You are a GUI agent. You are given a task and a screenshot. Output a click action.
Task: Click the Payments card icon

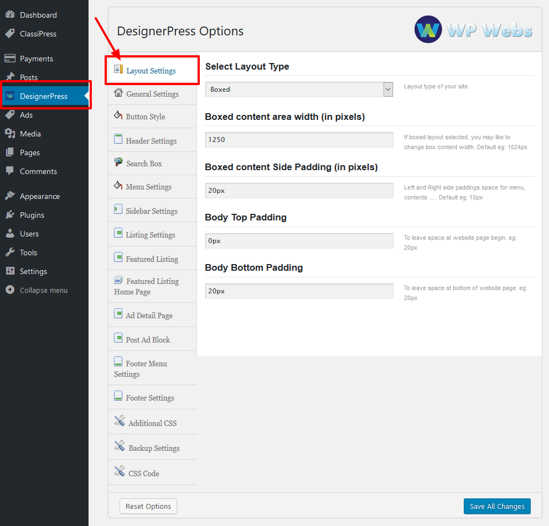tap(10, 59)
